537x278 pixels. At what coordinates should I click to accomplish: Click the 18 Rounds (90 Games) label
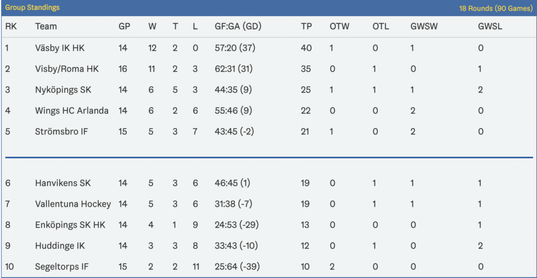click(x=496, y=8)
